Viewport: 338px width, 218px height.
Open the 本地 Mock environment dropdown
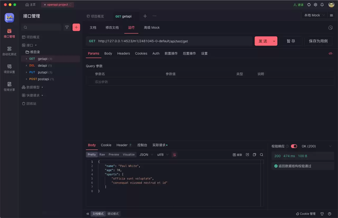[314, 15]
